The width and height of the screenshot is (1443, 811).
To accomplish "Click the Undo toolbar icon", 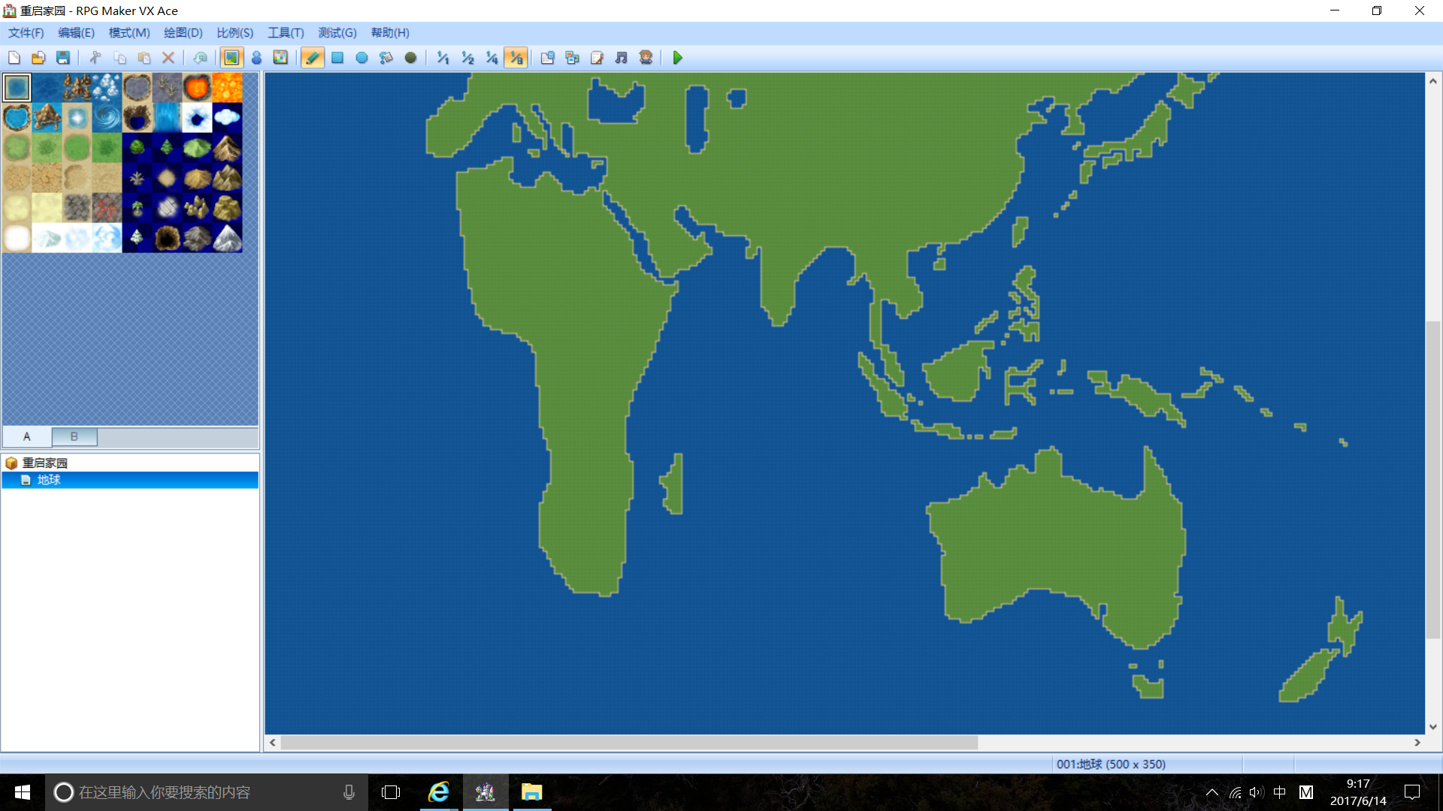I will (200, 58).
